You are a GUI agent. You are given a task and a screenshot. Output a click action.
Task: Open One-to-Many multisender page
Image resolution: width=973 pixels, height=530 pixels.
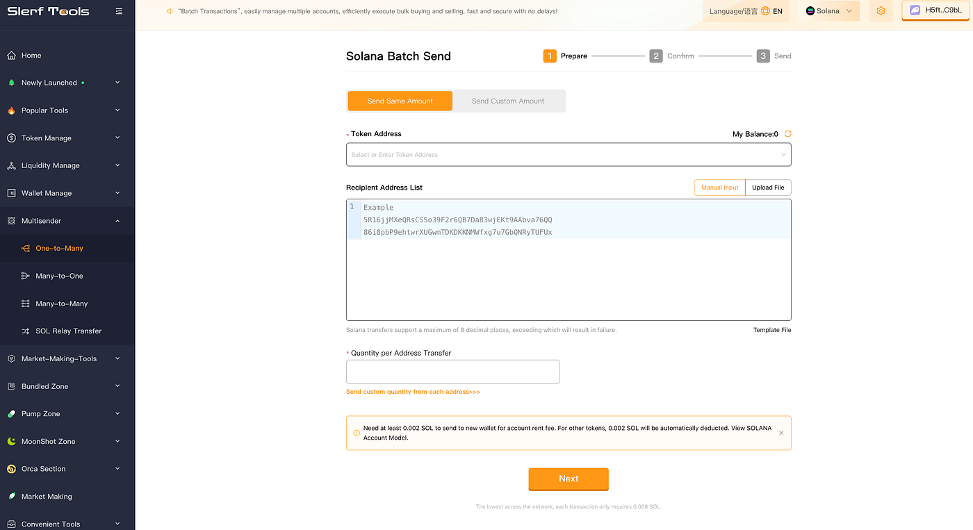67,248
